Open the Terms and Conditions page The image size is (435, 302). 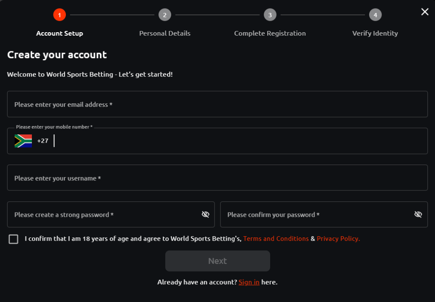(x=276, y=238)
